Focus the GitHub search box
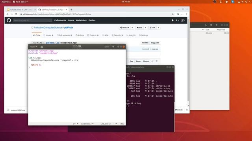 [x=32, y=20]
